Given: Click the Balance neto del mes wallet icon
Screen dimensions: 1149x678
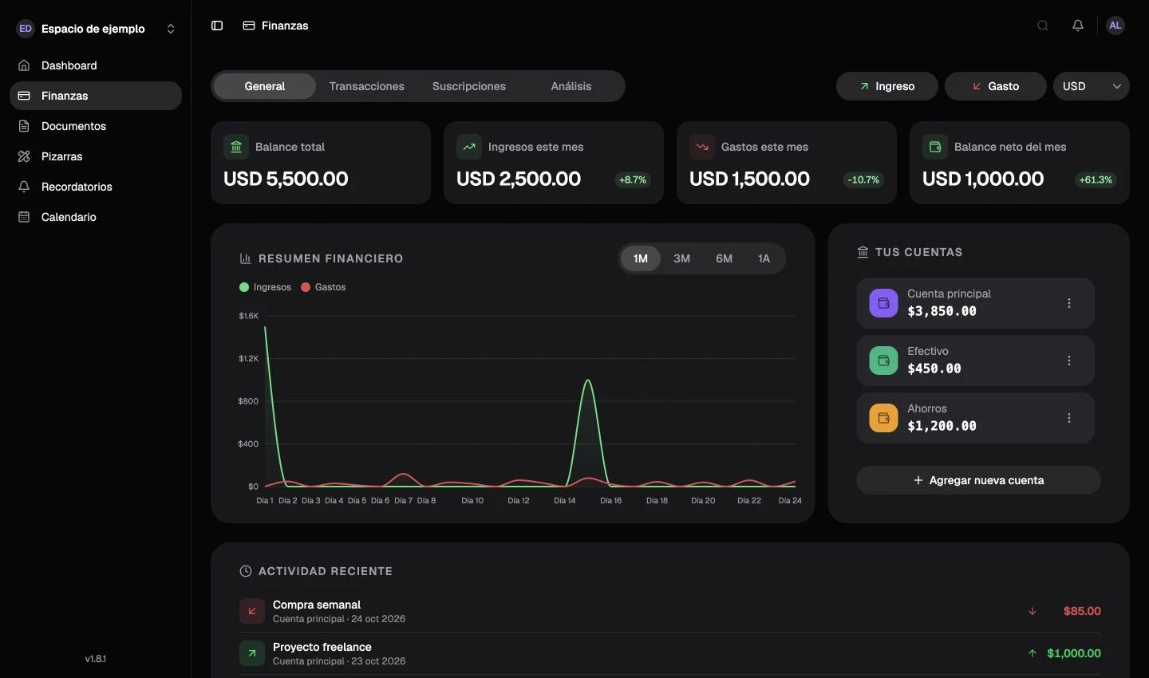Looking at the screenshot, I should (x=934, y=147).
